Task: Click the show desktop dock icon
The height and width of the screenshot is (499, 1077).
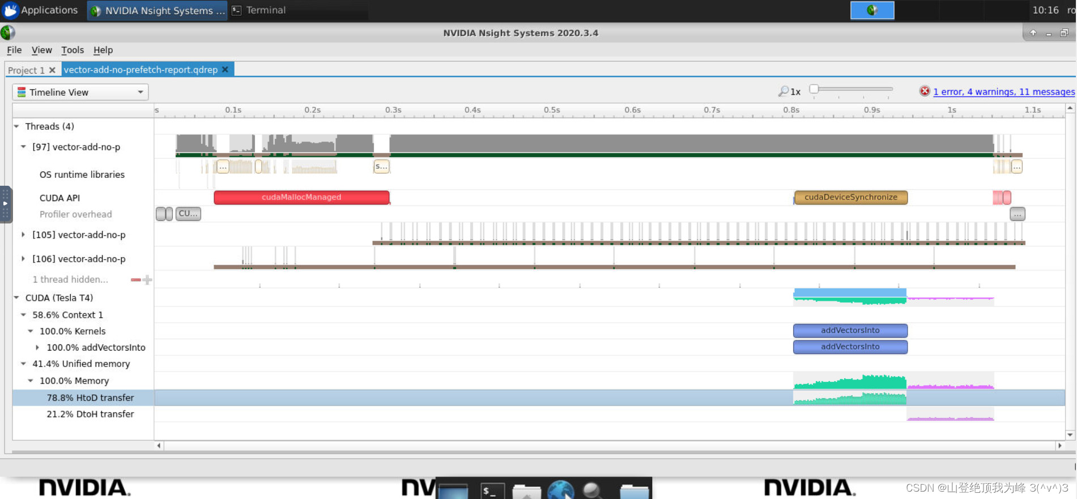Action: (x=453, y=491)
